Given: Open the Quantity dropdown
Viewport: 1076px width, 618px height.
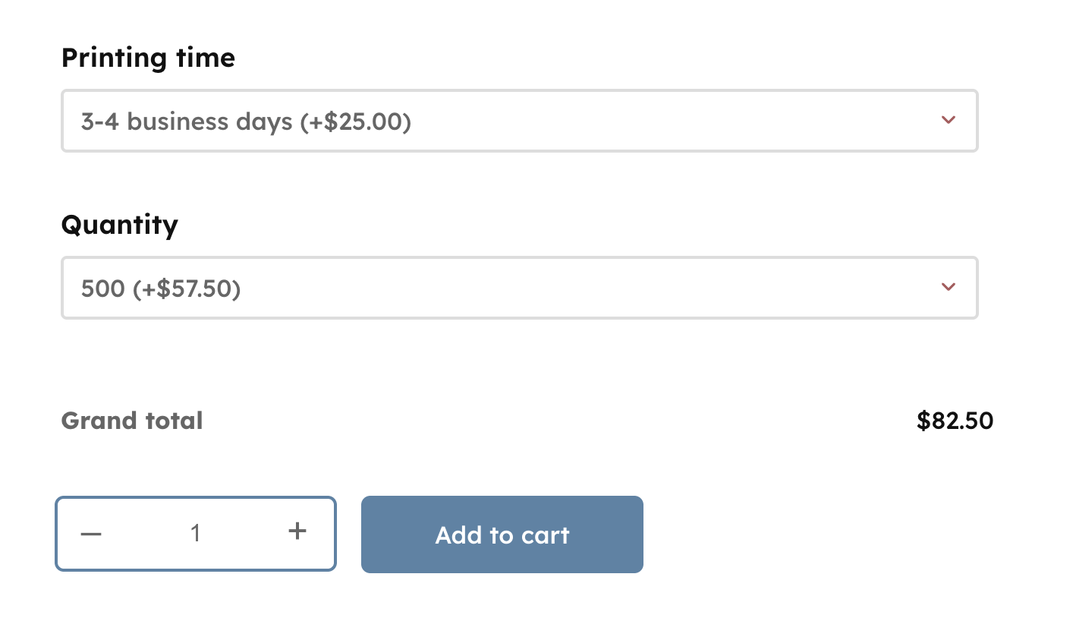Looking at the screenshot, I should click(x=519, y=289).
